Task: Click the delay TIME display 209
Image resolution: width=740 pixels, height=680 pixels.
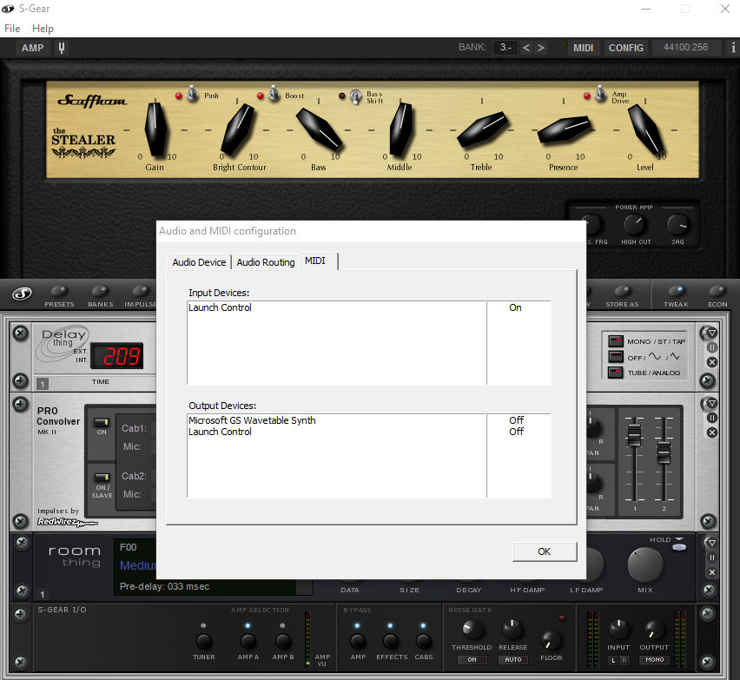Action: 117,356
